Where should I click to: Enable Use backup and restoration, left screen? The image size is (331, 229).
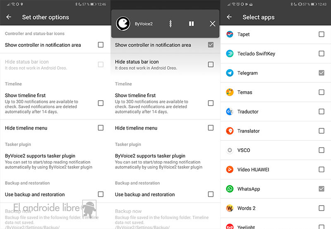(x=101, y=194)
